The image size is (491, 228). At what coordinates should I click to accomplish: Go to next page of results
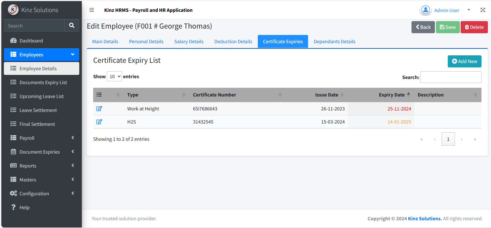462,139
